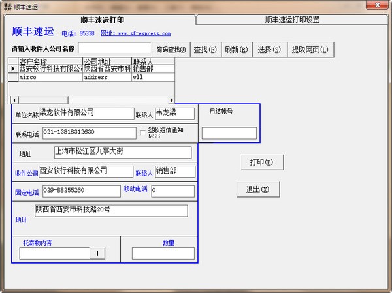This screenshot has height=293, width=392.
Task: Click the recipient company name search field
Action: pyautogui.click(x=115, y=48)
